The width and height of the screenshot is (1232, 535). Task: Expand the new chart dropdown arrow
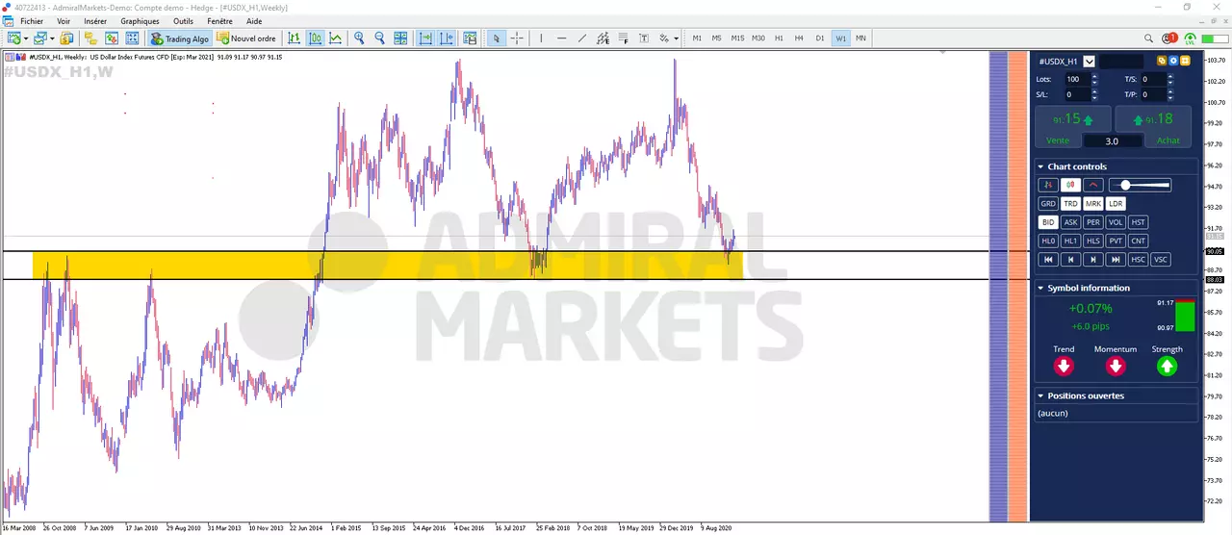(26, 38)
